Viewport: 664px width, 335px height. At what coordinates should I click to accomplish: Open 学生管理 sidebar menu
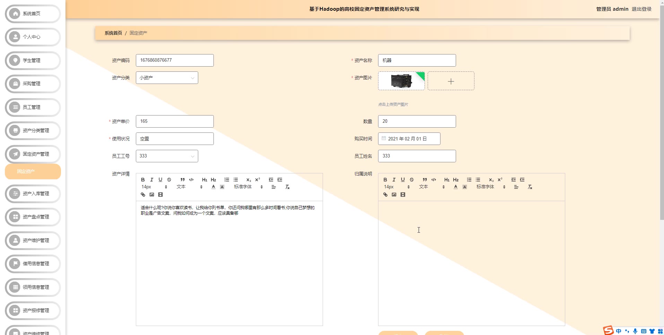click(x=33, y=60)
